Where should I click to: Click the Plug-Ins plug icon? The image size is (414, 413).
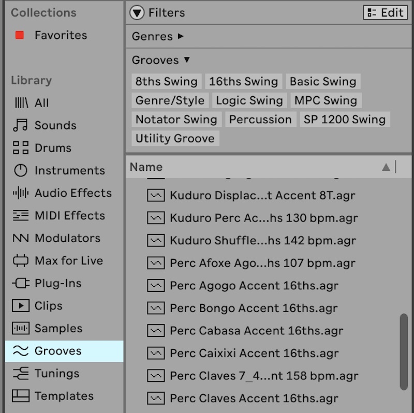point(20,284)
